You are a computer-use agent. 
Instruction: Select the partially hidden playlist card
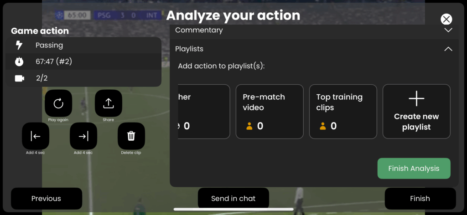click(203, 112)
